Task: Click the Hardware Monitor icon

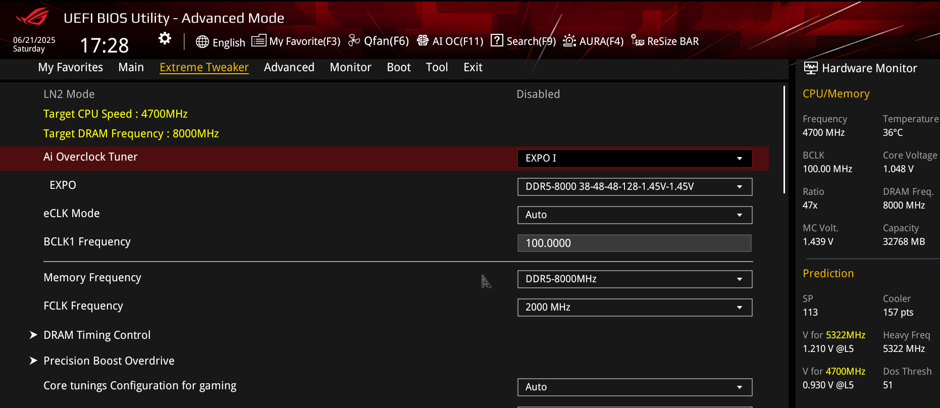Action: click(811, 68)
